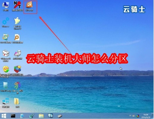
Task: Open the Windows boot repair first-aid icon
Action: [6, 56]
